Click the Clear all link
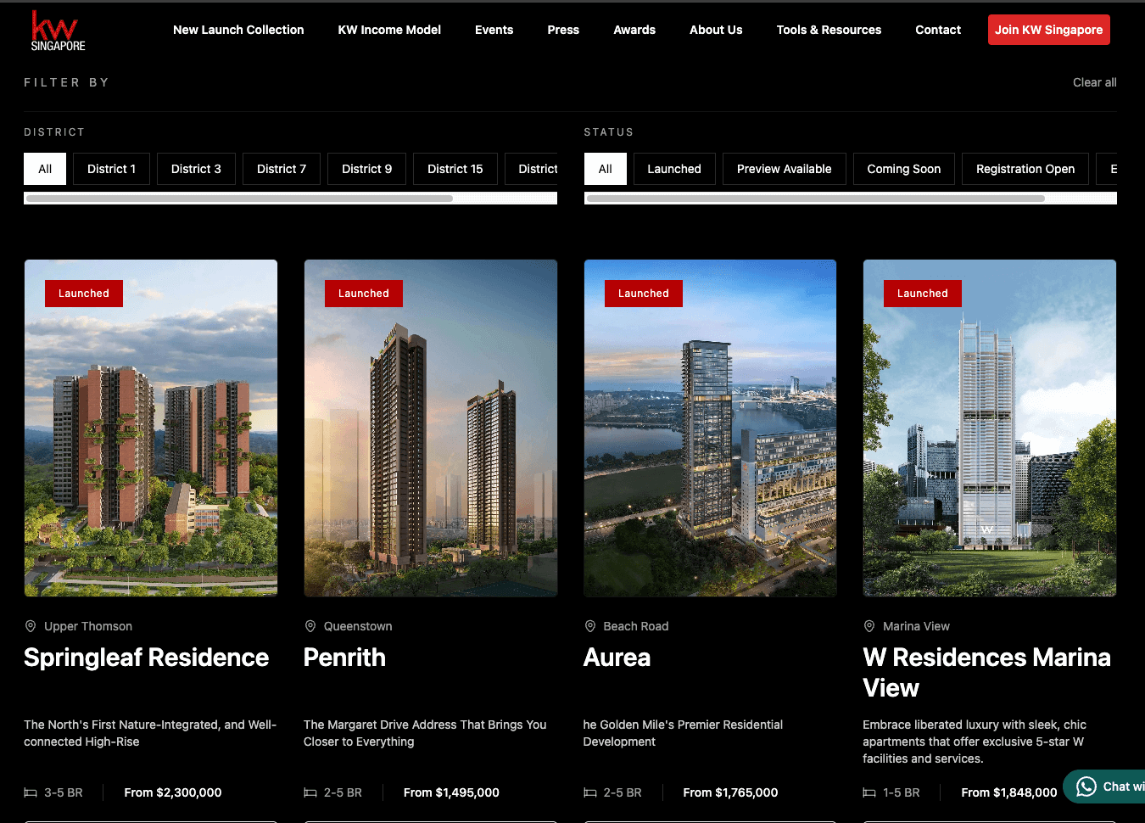 pyautogui.click(x=1094, y=82)
